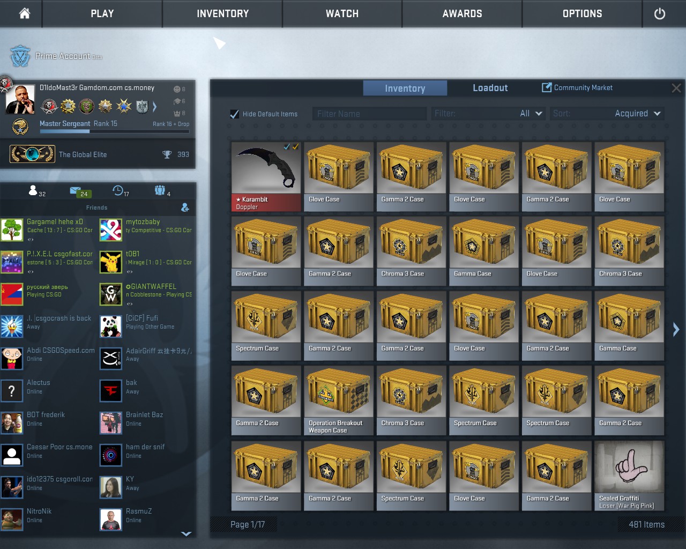Screen dimensions: 686x549
Task: Open the PLAY menu
Action: (102, 13)
